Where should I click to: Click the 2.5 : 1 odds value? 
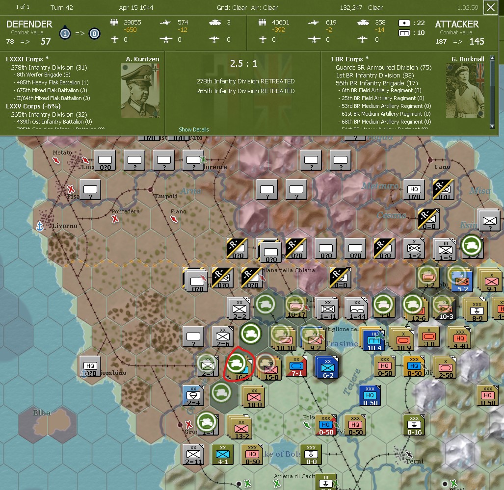pos(243,63)
